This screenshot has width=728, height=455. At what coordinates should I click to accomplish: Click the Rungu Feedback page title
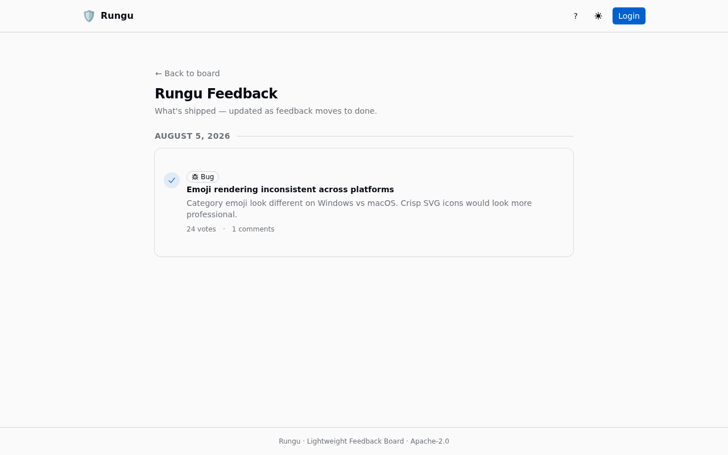(216, 94)
